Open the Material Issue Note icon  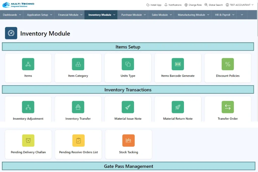point(128,107)
